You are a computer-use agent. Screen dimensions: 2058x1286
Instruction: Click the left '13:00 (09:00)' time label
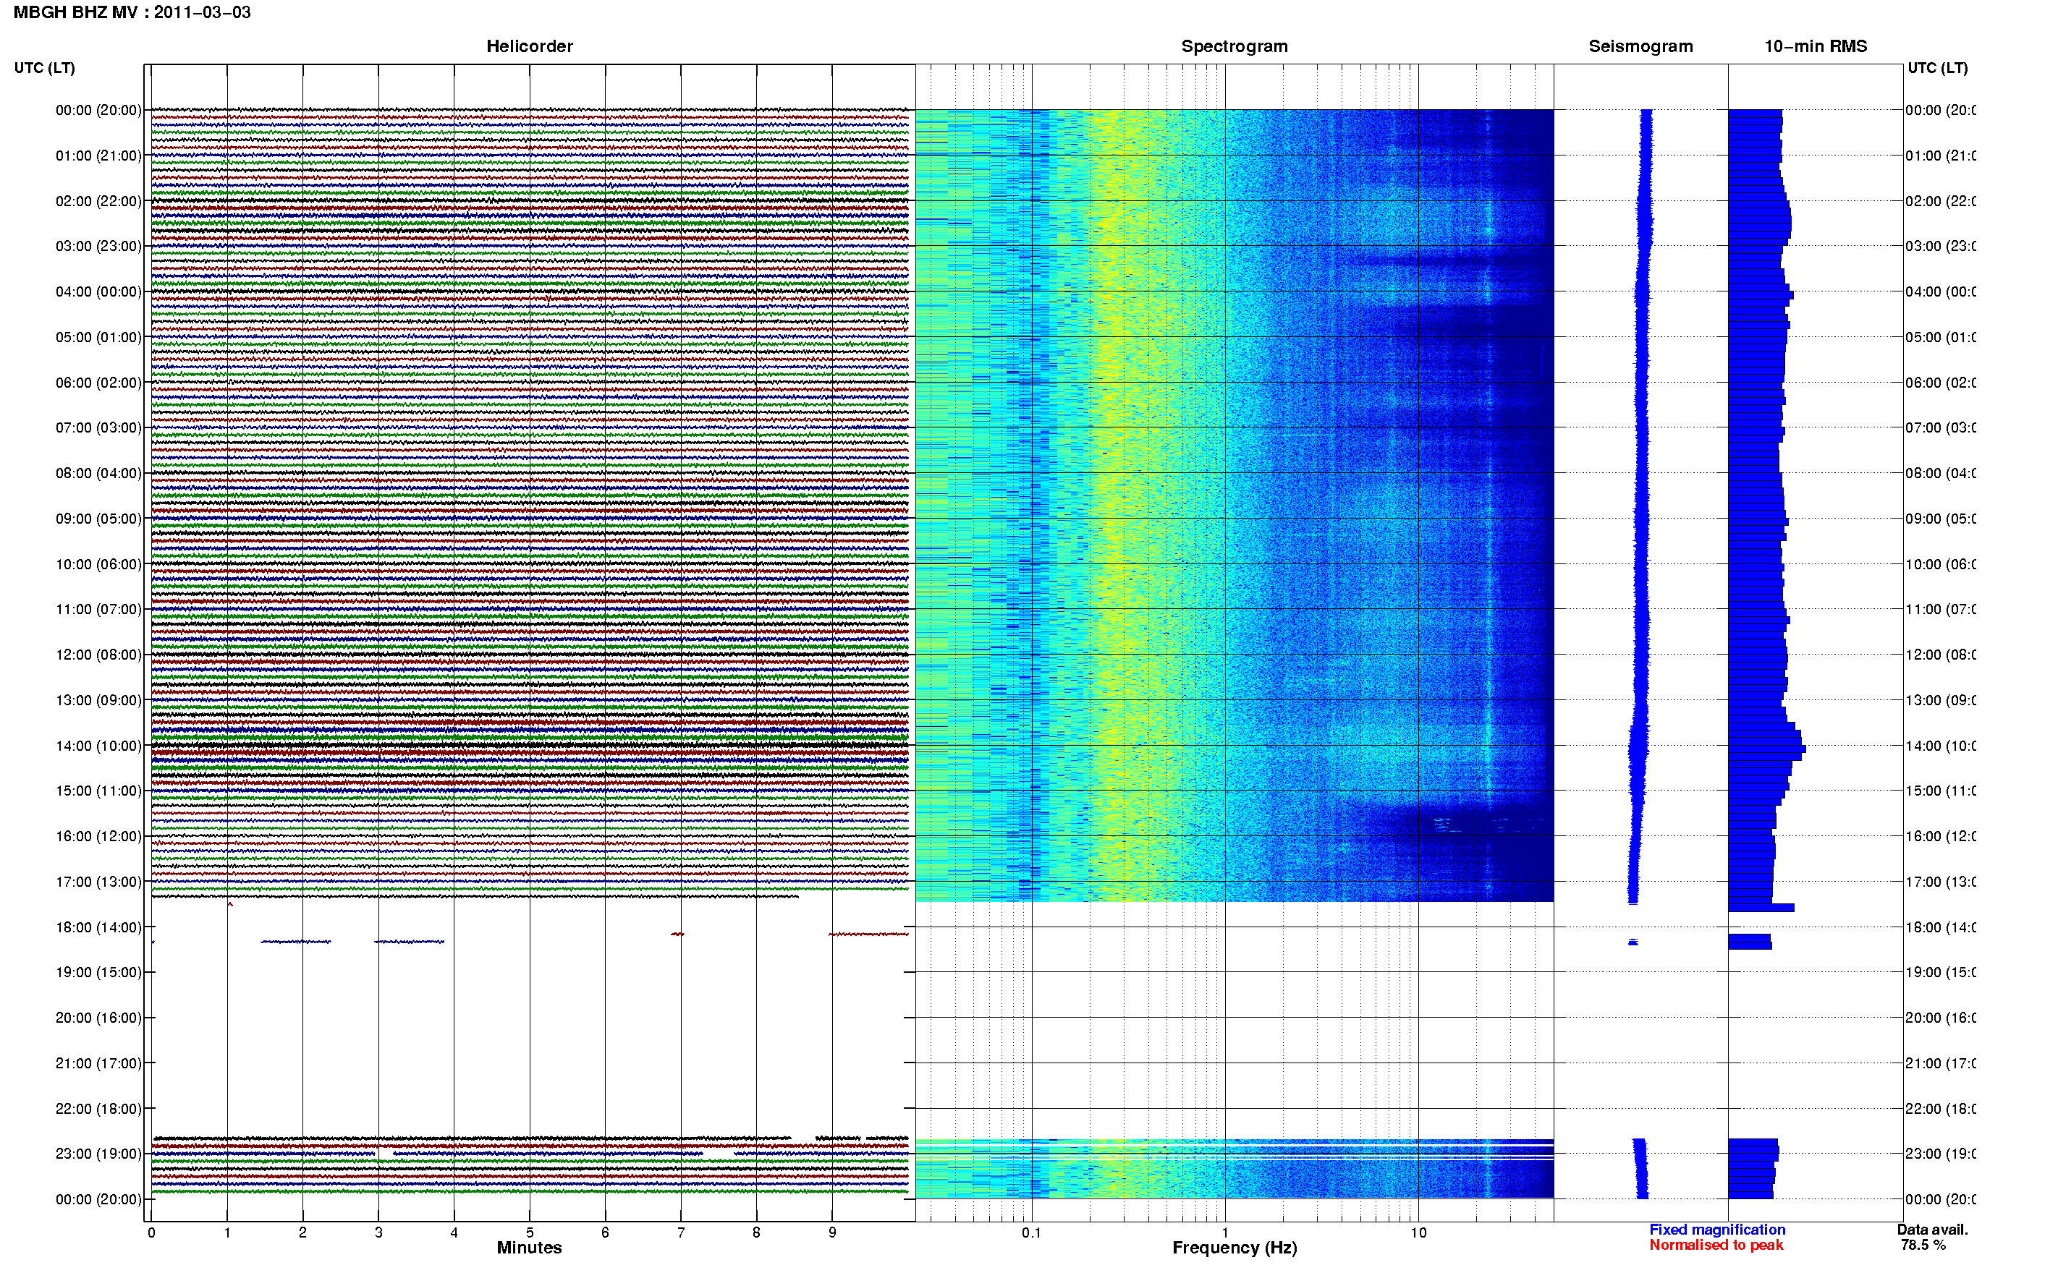tap(98, 701)
